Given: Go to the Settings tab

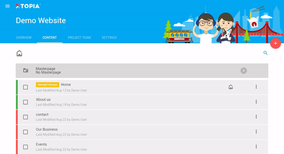Looking at the screenshot, I should pyautogui.click(x=109, y=38).
